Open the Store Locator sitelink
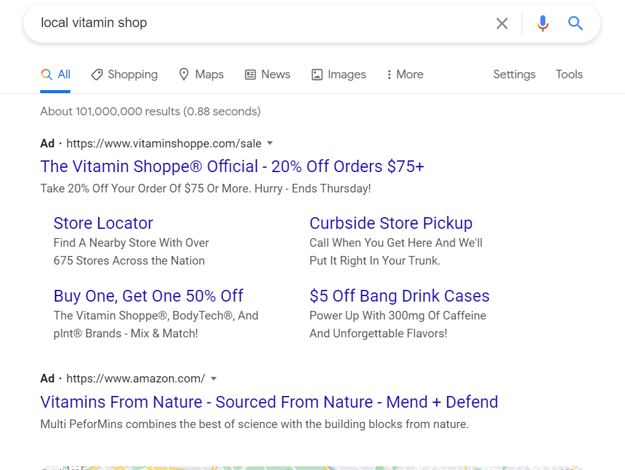Viewport: 625px width, 470px height. 103,223
